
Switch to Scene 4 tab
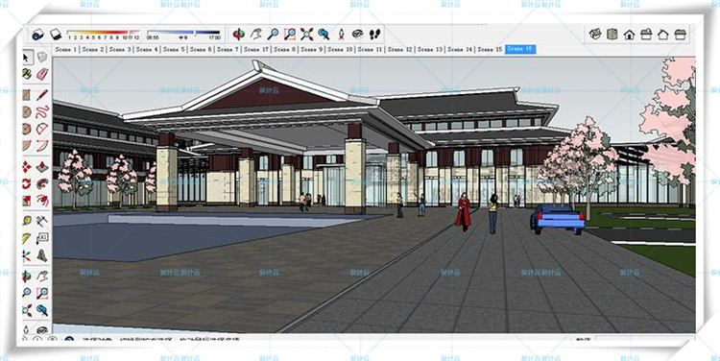tap(147, 49)
